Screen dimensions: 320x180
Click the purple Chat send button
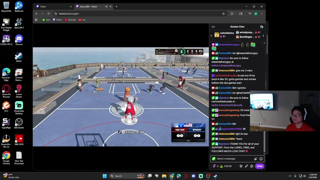[x=259, y=166]
